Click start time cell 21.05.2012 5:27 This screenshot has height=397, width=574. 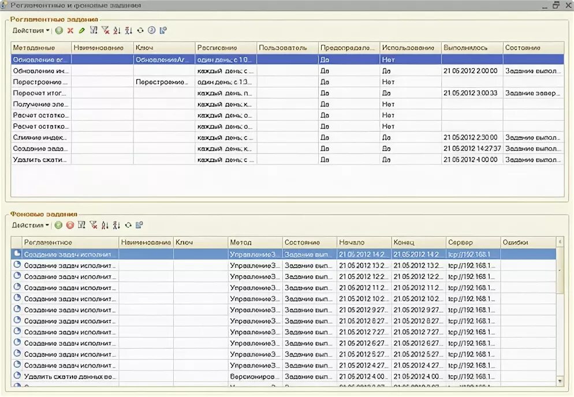click(364, 354)
